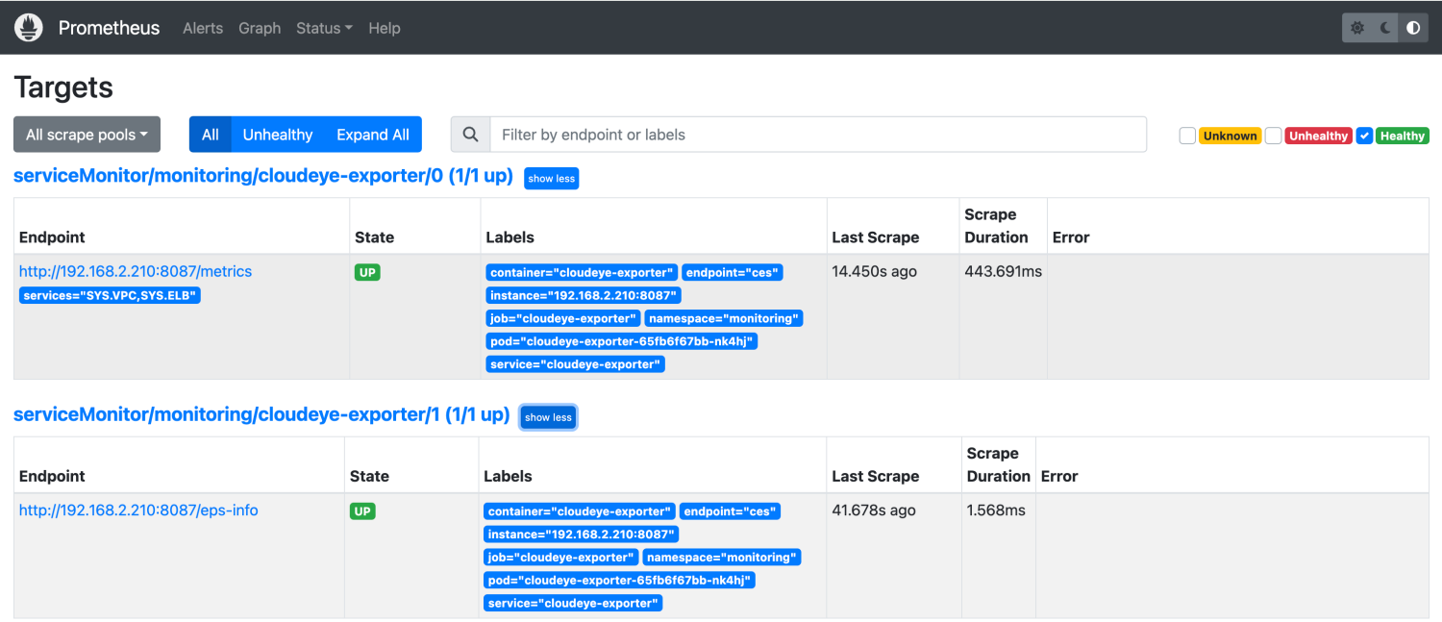Viewport: 1442px width, 622px height.
Task: Go to the Alerts page
Action: tap(203, 28)
